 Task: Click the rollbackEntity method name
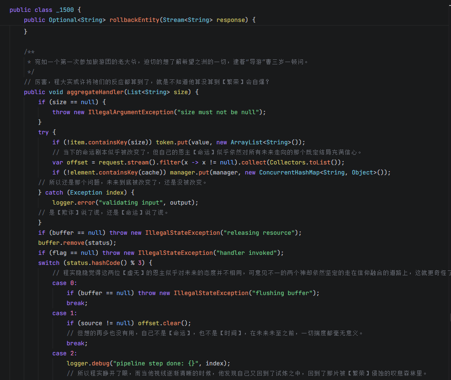[134, 20]
